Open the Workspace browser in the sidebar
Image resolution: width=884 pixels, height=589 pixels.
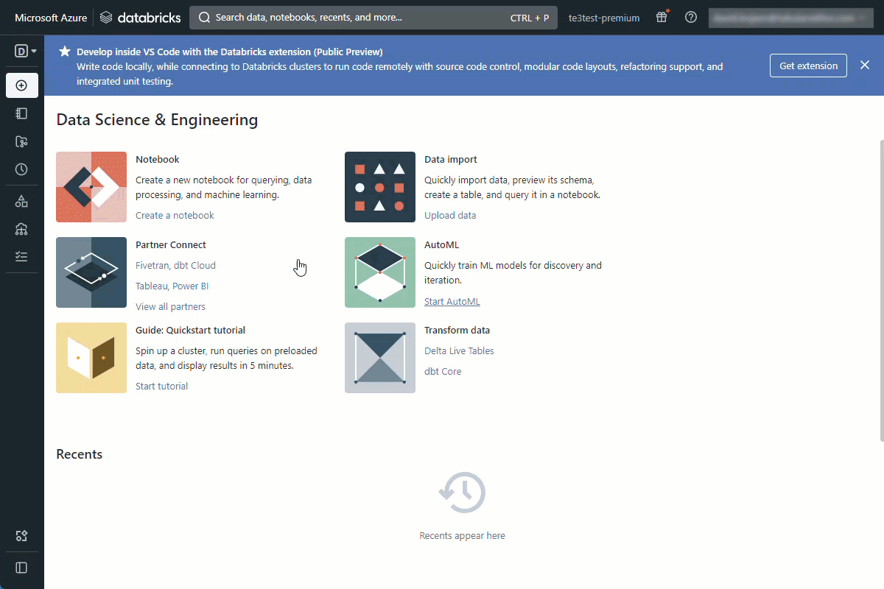pyautogui.click(x=22, y=113)
